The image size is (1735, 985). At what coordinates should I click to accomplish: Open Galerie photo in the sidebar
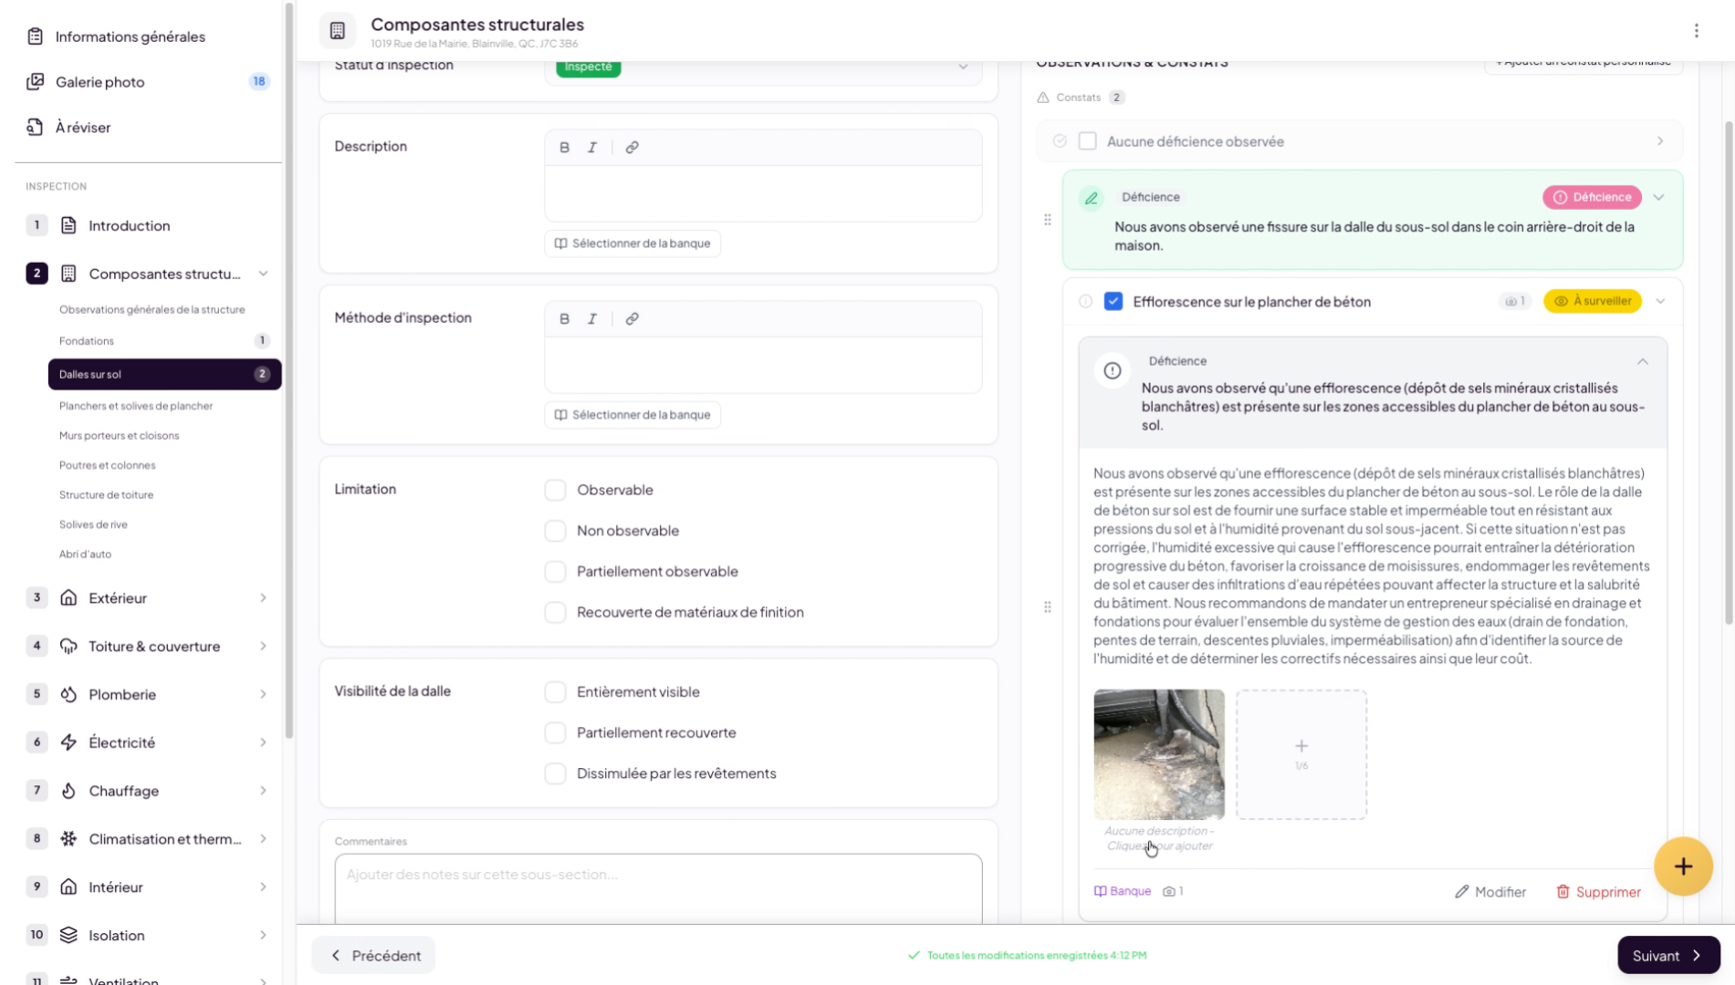100,82
